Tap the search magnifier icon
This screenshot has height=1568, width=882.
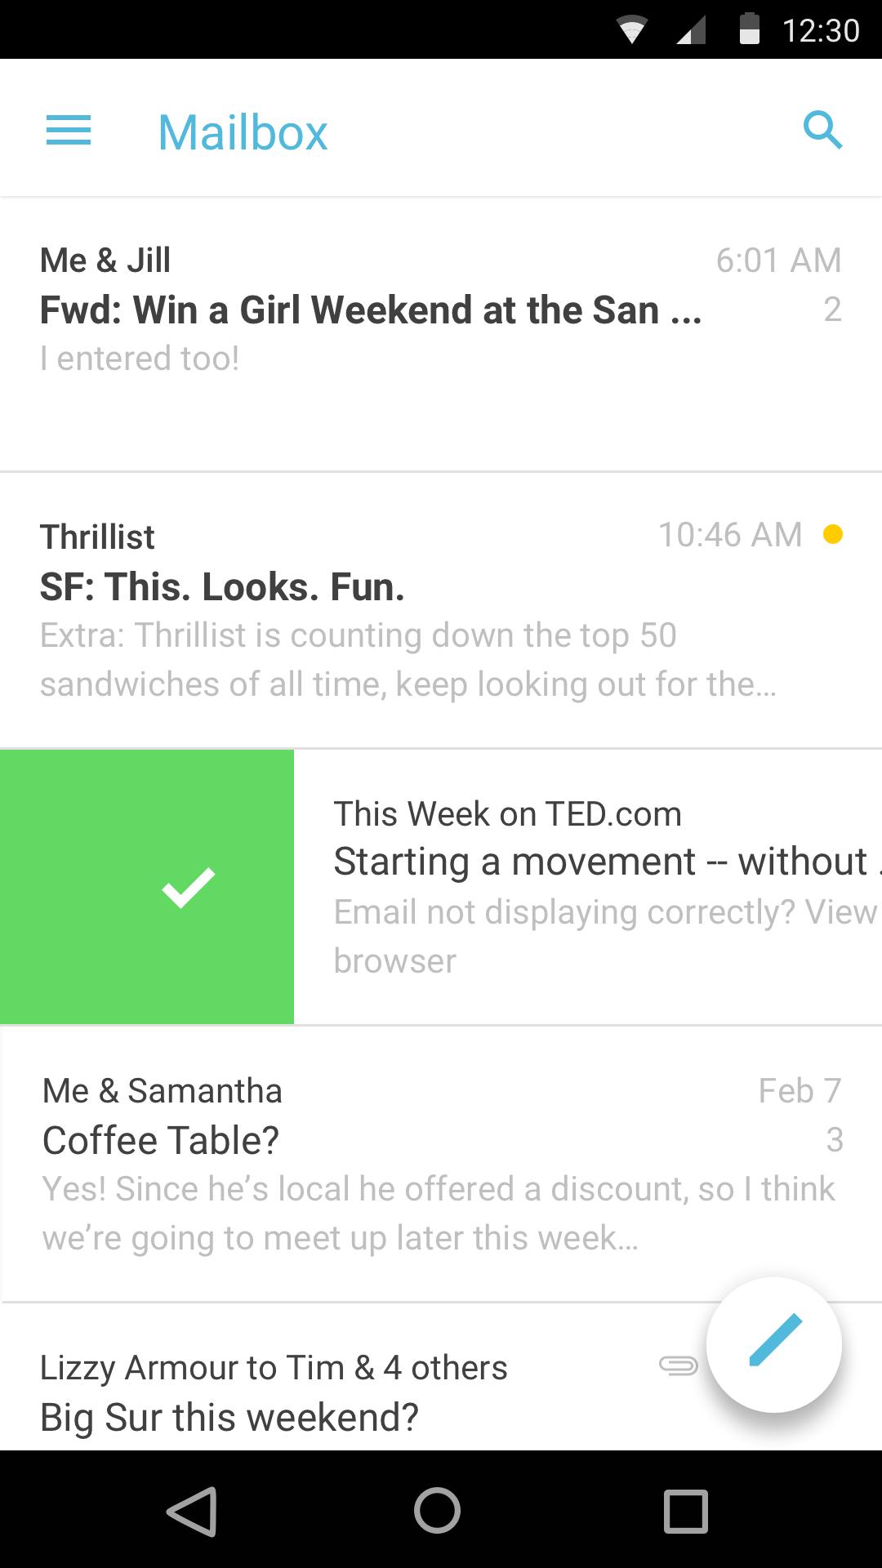pyautogui.click(x=822, y=130)
